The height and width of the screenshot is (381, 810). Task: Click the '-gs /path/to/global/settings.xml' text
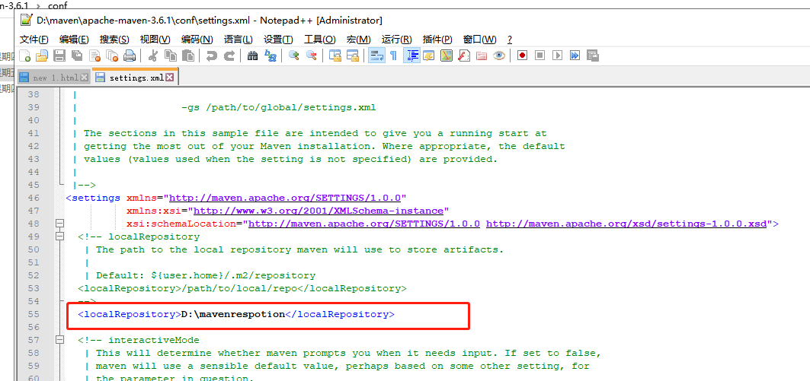click(279, 108)
